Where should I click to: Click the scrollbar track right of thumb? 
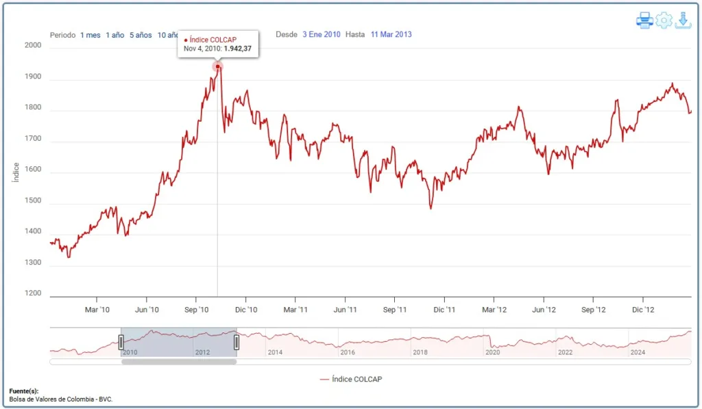[459, 361]
